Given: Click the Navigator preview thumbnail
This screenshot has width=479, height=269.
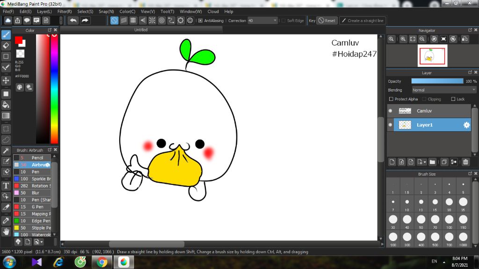Looking at the screenshot, I should click(432, 56).
